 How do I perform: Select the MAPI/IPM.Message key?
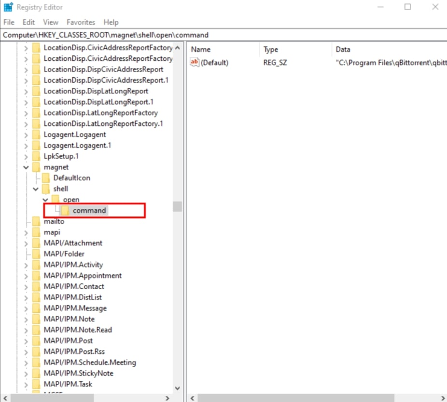(75, 308)
